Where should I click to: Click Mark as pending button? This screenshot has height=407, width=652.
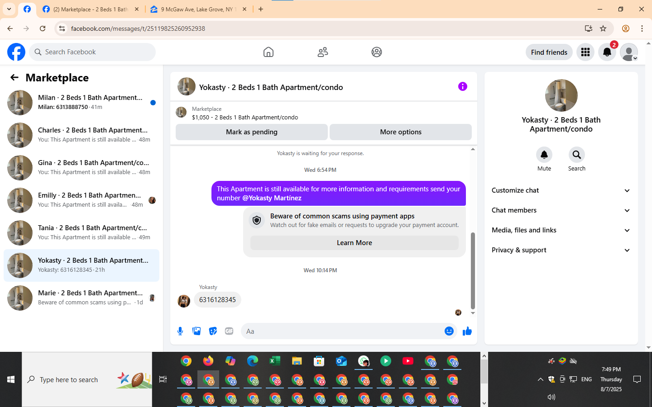(252, 132)
